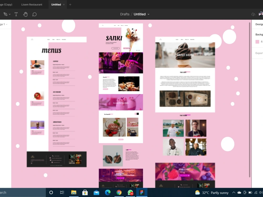Click the pink background color swatch
Screen dimensions: 263x197
pyautogui.click(x=257, y=42)
